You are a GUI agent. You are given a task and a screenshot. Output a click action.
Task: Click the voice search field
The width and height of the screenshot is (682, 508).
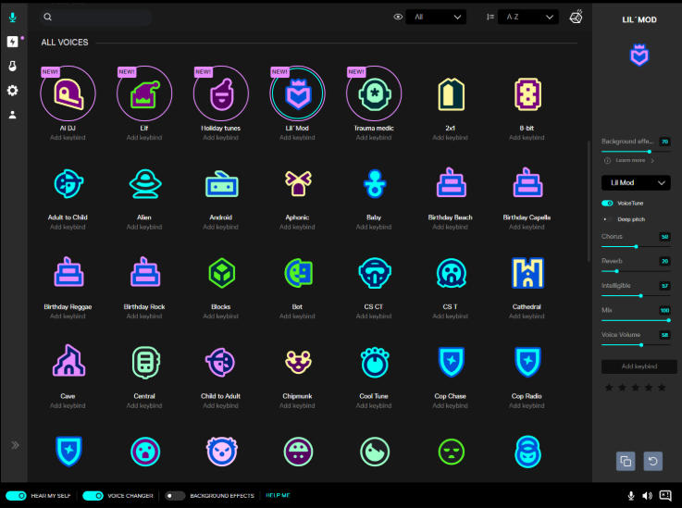pos(96,17)
